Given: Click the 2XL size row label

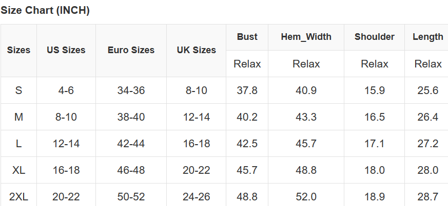Looking at the screenshot, I should 18,197.
